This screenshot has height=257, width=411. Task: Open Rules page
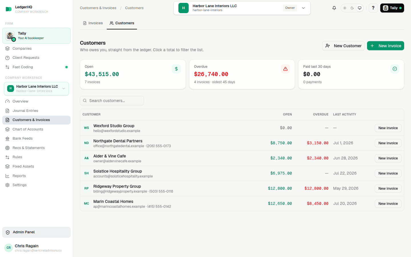click(x=37, y=157)
